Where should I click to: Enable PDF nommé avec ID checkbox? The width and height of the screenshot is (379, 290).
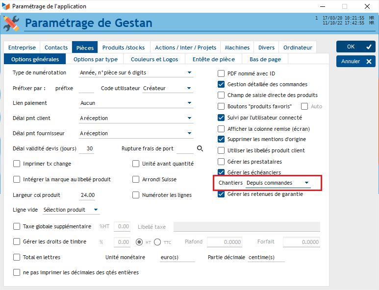point(221,73)
